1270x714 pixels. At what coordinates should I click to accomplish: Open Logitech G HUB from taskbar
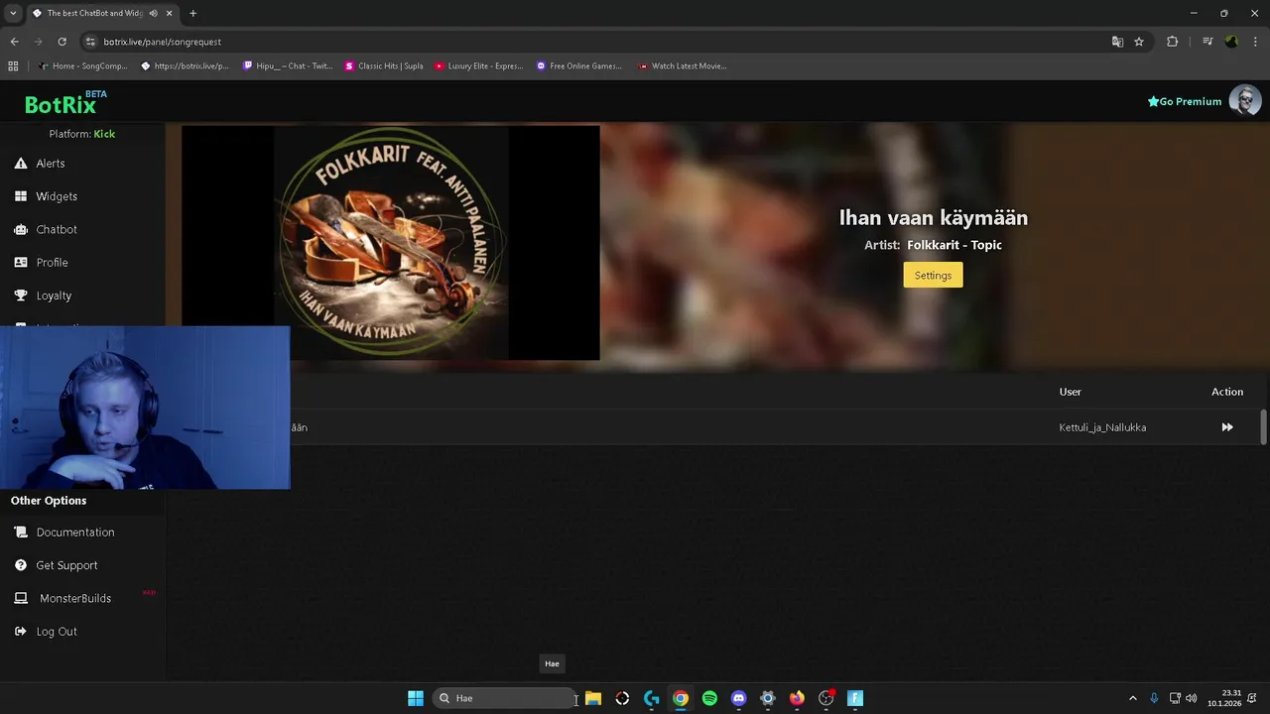pos(652,698)
